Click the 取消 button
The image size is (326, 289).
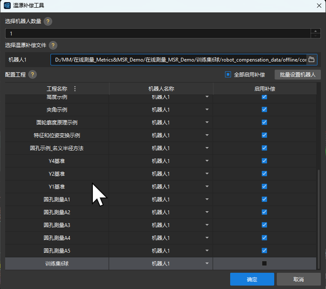coord(298,279)
